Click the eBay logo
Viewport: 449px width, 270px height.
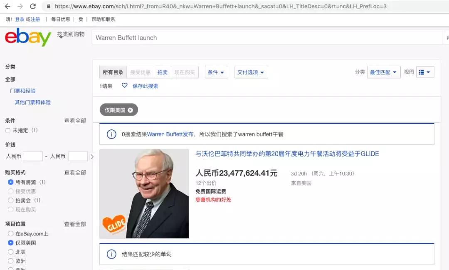(x=27, y=37)
